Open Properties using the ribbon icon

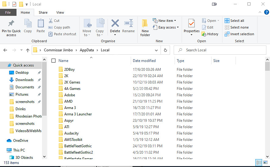(191, 24)
